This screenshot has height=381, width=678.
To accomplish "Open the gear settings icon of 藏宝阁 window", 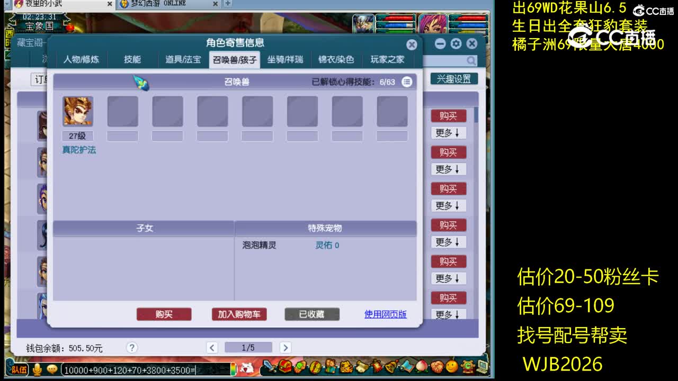I will (456, 43).
